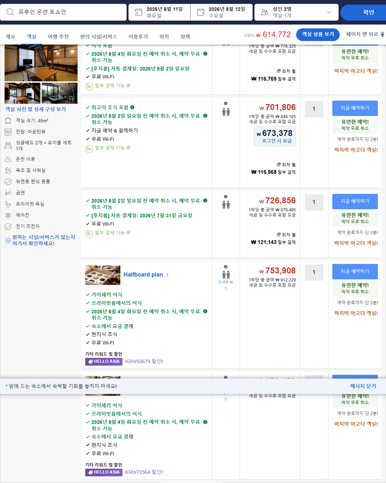Screen dimensions: 386x483
Task: Click the 에어컨 snowflake icon
Action: 8,215
